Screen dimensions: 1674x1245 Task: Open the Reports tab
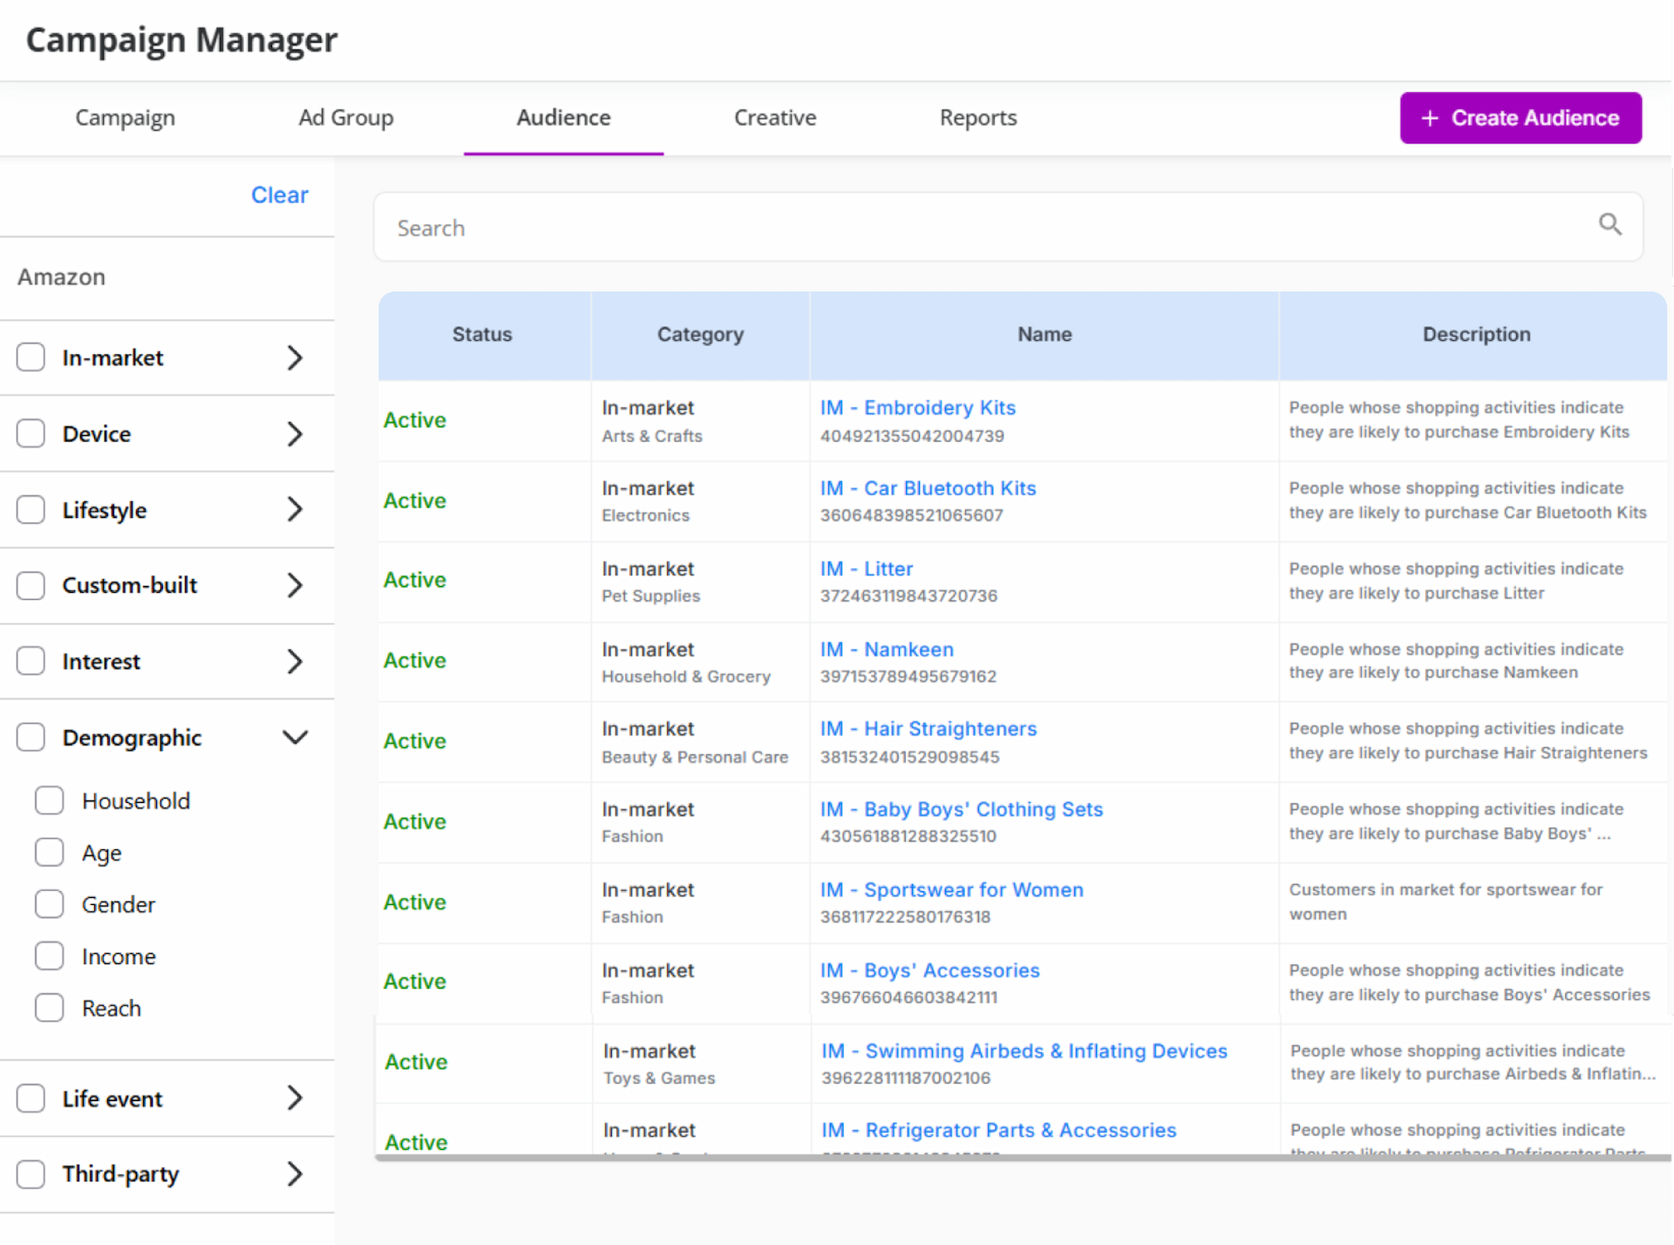(977, 118)
